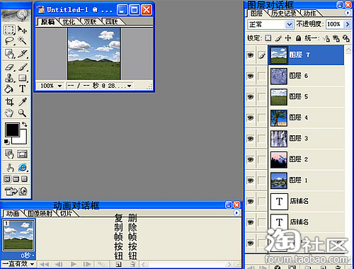The width and height of the screenshot is (354, 269).
Task: Select the Magic Wand tool
Action: (23, 40)
